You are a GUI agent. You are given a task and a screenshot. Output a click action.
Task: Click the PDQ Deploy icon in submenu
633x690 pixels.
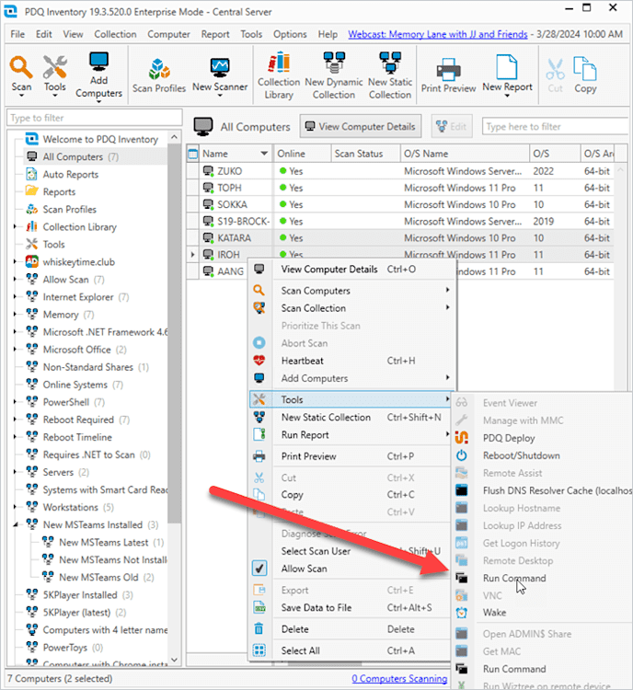461,438
